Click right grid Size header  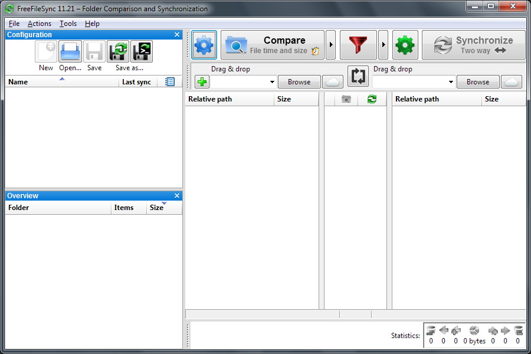click(x=504, y=99)
